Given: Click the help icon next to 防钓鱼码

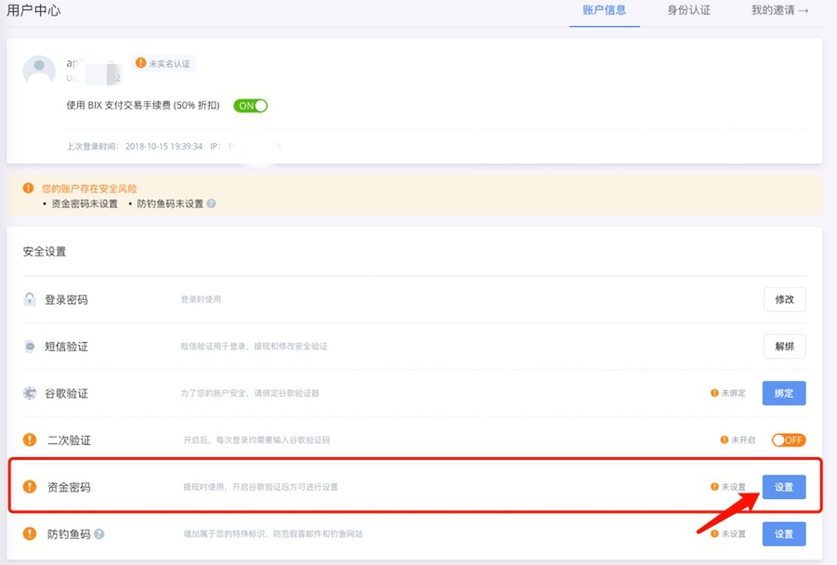Looking at the screenshot, I should click(99, 534).
